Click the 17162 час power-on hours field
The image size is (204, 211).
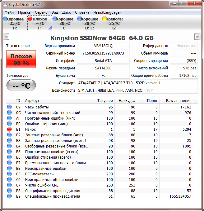pos(184,76)
